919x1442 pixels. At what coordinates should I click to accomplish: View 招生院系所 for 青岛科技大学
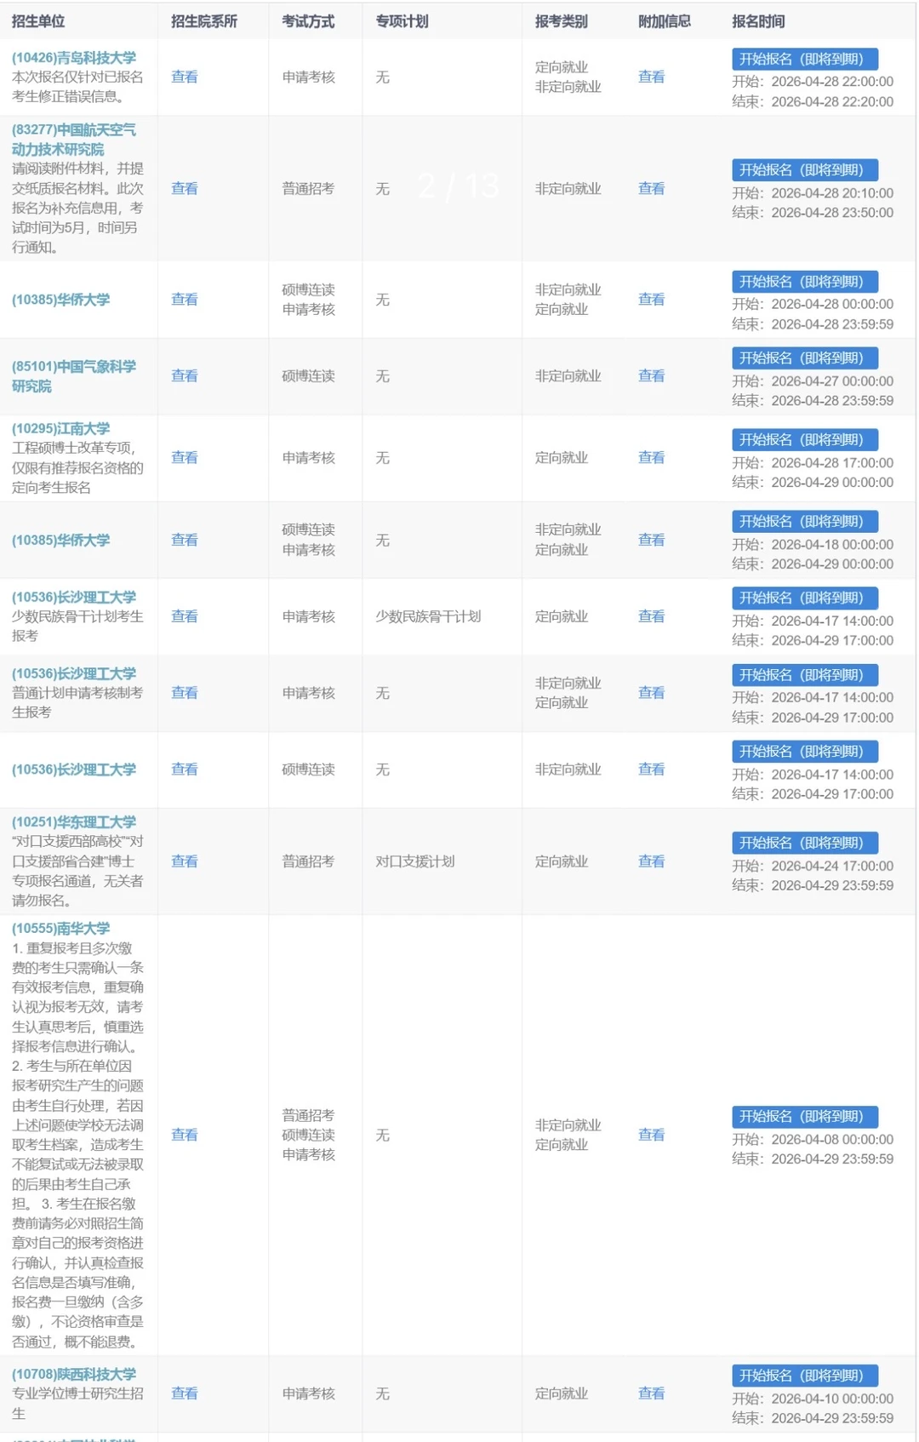pyautogui.click(x=185, y=77)
